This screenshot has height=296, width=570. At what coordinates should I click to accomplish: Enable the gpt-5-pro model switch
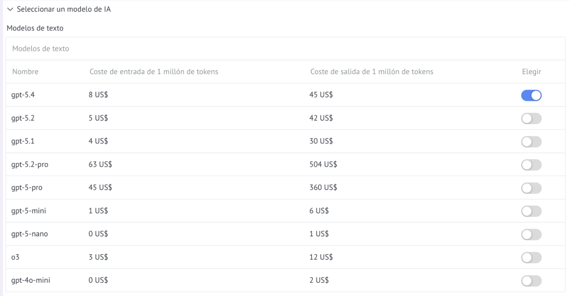pos(531,188)
